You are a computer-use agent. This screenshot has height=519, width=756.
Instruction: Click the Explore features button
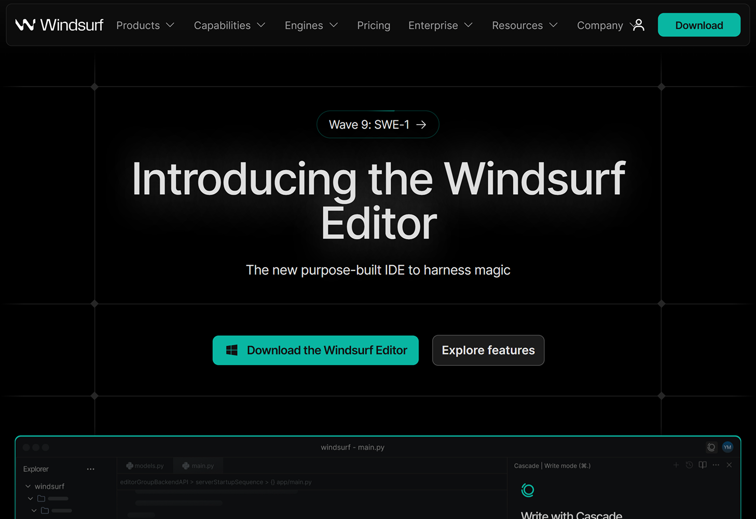click(488, 350)
